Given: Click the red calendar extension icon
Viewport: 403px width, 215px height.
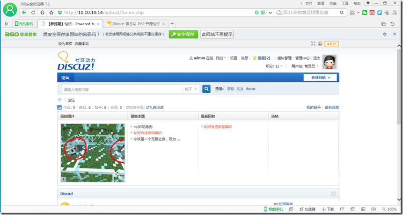Looking at the screenshot, I should coord(372,13).
